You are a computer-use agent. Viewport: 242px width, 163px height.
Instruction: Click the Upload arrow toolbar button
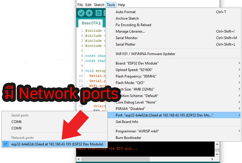89,13
